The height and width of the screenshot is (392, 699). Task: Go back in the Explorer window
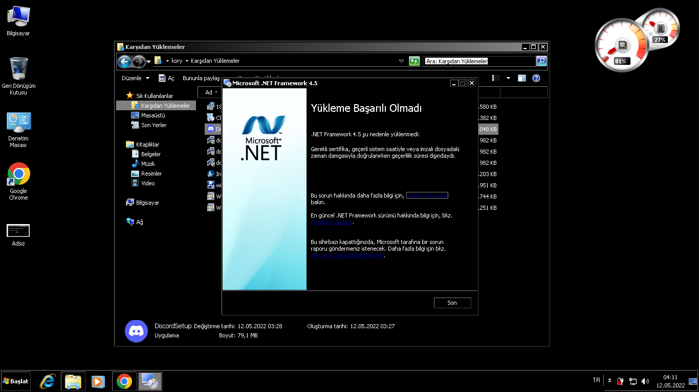pyautogui.click(x=124, y=62)
